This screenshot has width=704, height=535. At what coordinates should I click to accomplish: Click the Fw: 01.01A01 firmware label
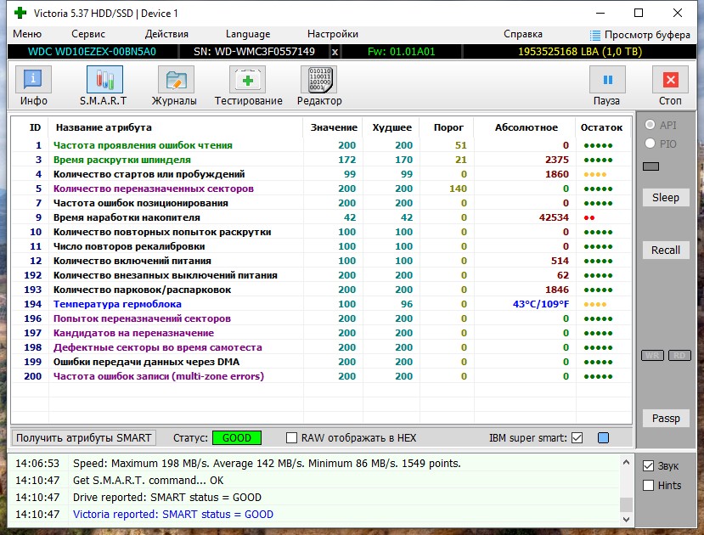pos(402,52)
